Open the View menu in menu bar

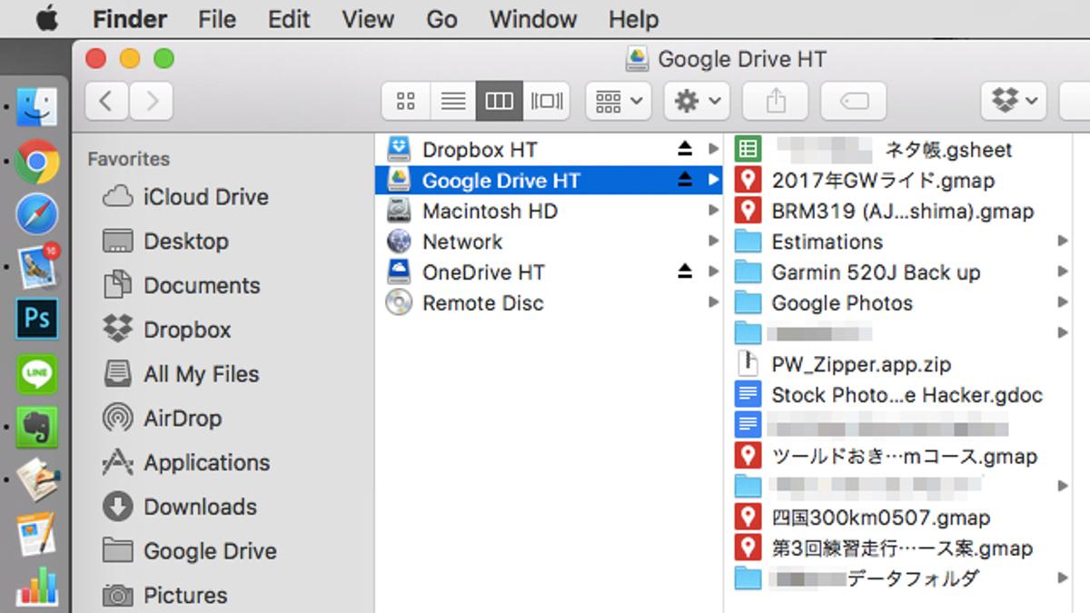point(368,19)
